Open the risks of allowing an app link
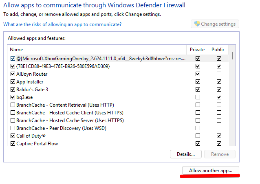 pyautogui.click(x=62, y=24)
